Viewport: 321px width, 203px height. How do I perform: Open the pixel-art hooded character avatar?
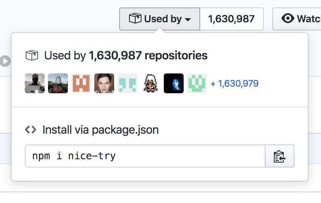(151, 83)
